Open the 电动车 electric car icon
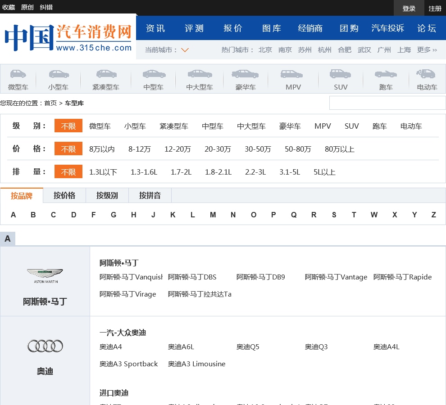 pos(426,74)
